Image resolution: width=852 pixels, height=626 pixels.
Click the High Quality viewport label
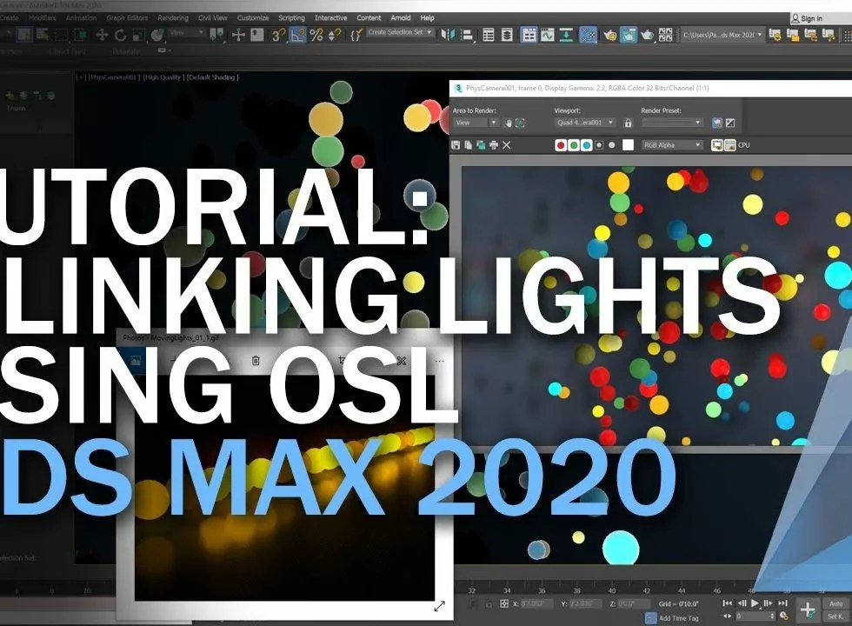pos(163,77)
